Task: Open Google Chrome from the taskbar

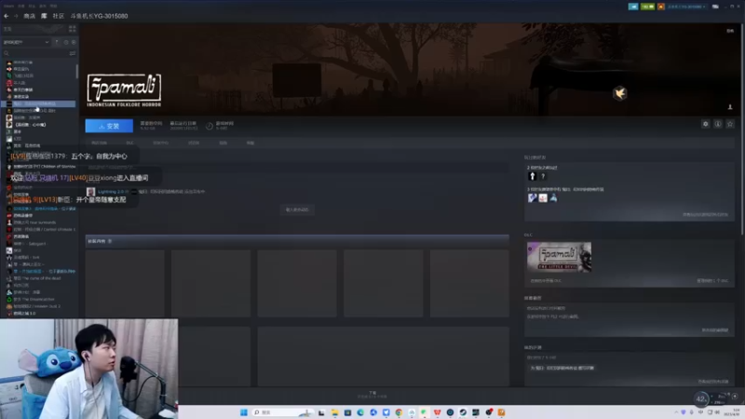Action: click(x=399, y=412)
